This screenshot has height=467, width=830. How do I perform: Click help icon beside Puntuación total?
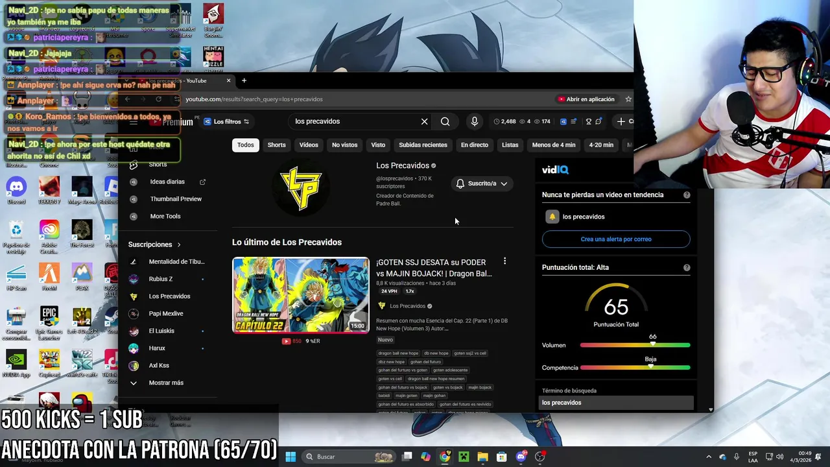pyautogui.click(x=687, y=267)
